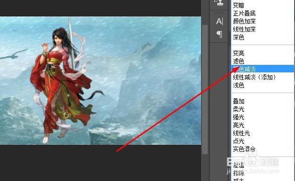This screenshot has width=295, height=181.
Task: Select the 点光 blend mode
Action: pos(238,141)
